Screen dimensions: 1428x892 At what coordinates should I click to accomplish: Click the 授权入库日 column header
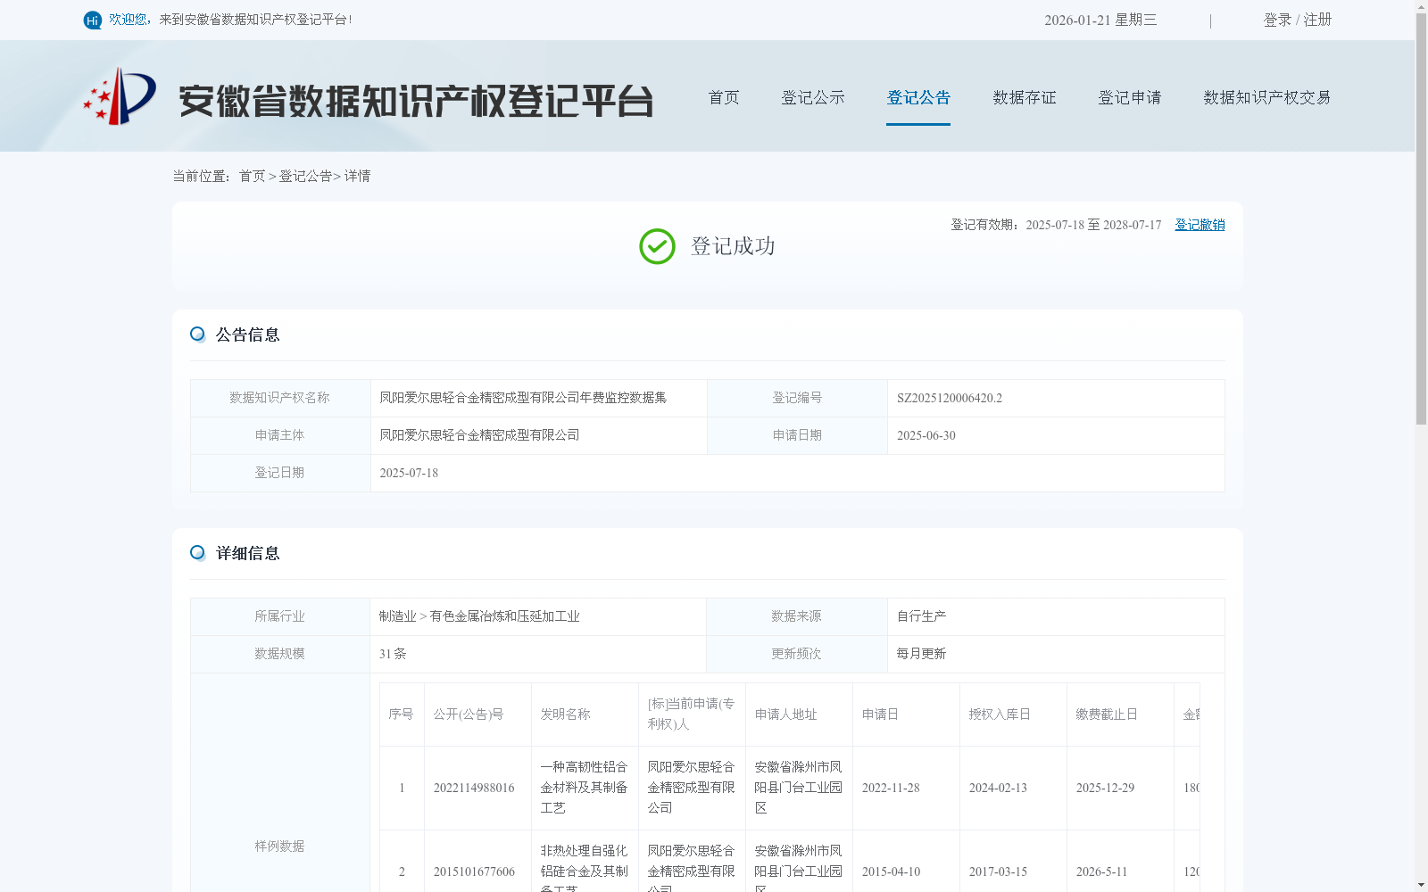[1000, 714]
